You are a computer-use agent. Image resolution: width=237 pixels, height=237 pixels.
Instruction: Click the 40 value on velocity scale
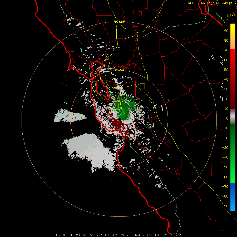click(x=226, y=79)
